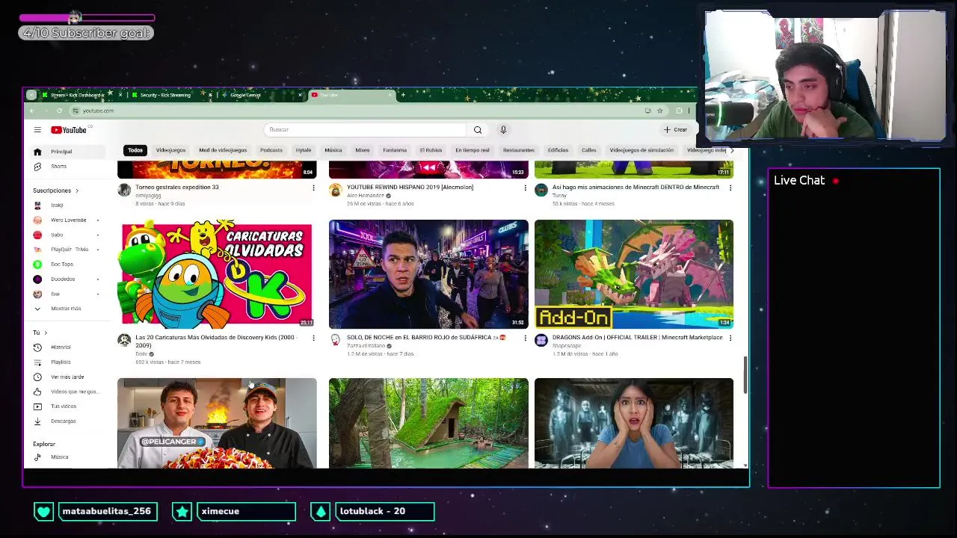The image size is (957, 538).
Task: Open Shorts in the sidebar
Action: coord(66,167)
